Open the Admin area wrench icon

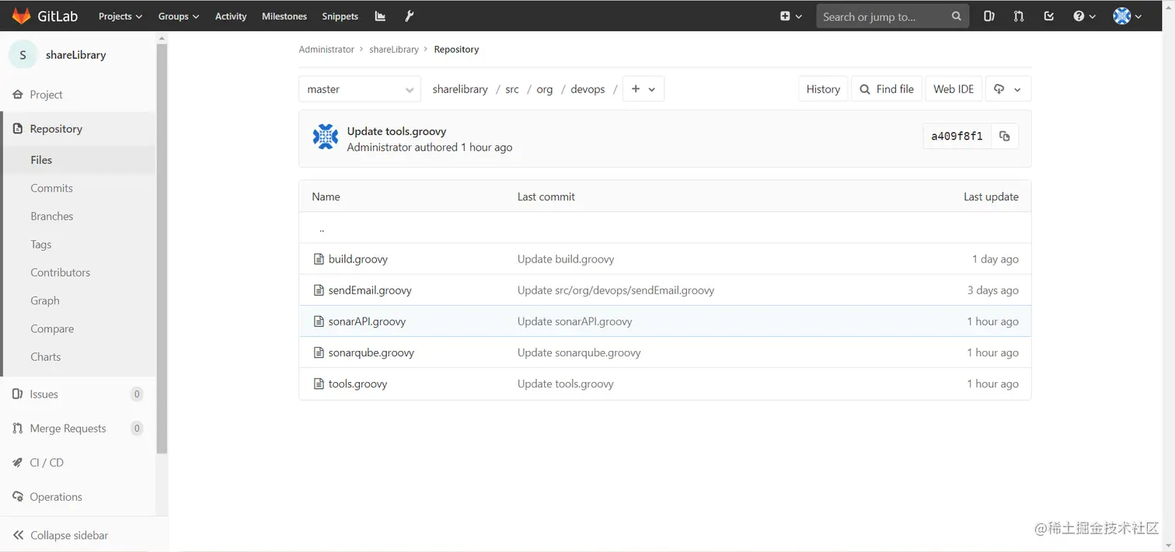[x=410, y=16]
